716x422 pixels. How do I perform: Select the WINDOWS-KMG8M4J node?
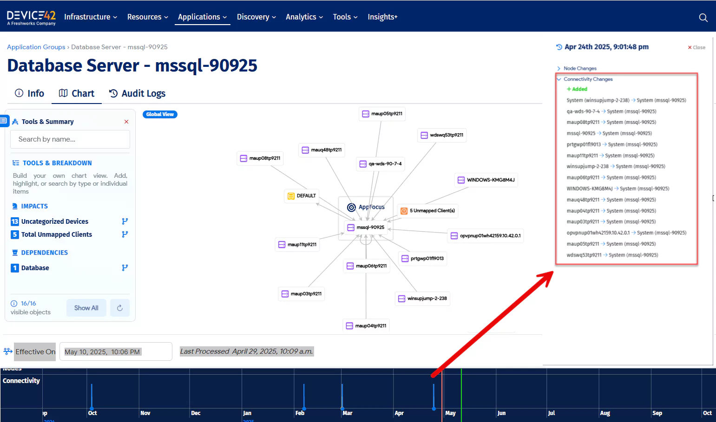tap(486, 180)
